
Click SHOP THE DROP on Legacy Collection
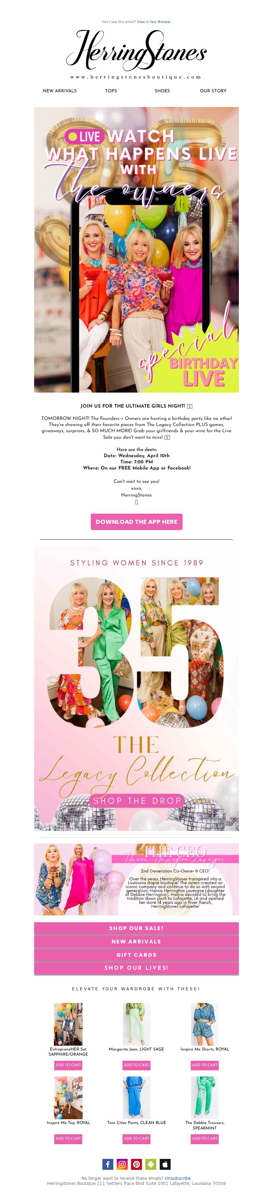[136, 801]
